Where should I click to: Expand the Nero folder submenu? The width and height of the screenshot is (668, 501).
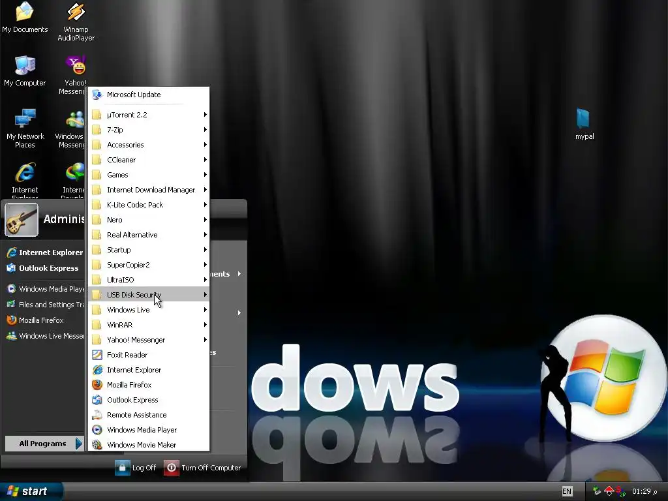point(149,220)
